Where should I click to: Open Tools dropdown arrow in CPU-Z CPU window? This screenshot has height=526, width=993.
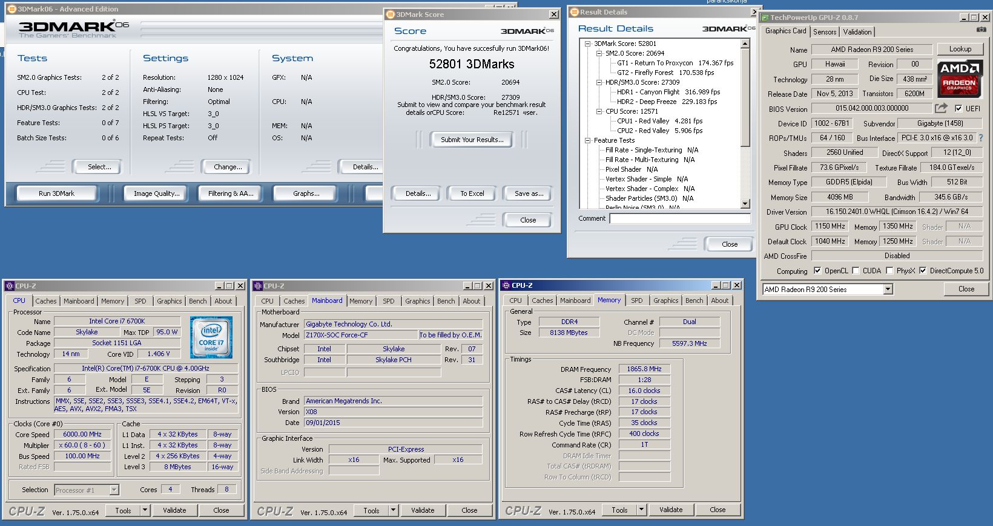click(x=145, y=510)
